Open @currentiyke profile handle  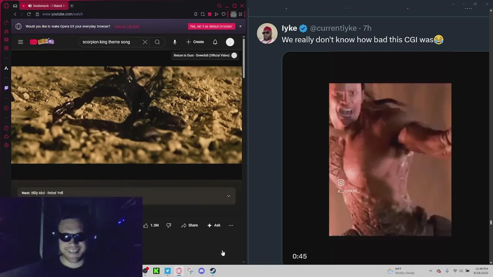333,28
